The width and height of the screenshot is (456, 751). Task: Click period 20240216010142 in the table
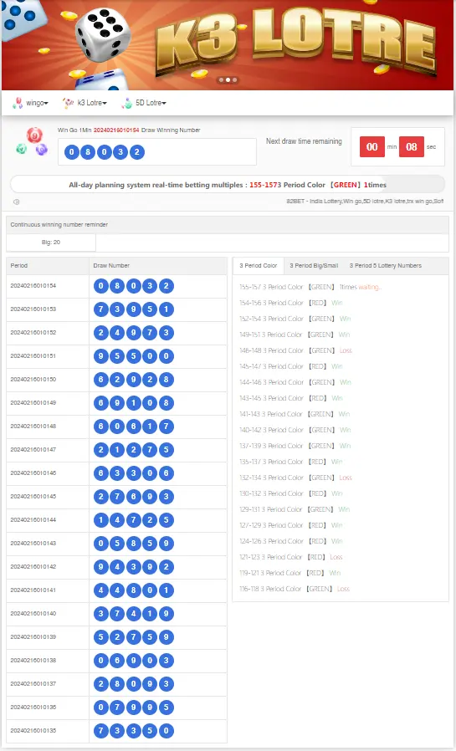33,567
